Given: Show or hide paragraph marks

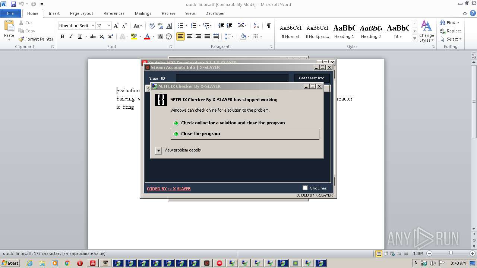Looking at the screenshot, I should [268, 26].
